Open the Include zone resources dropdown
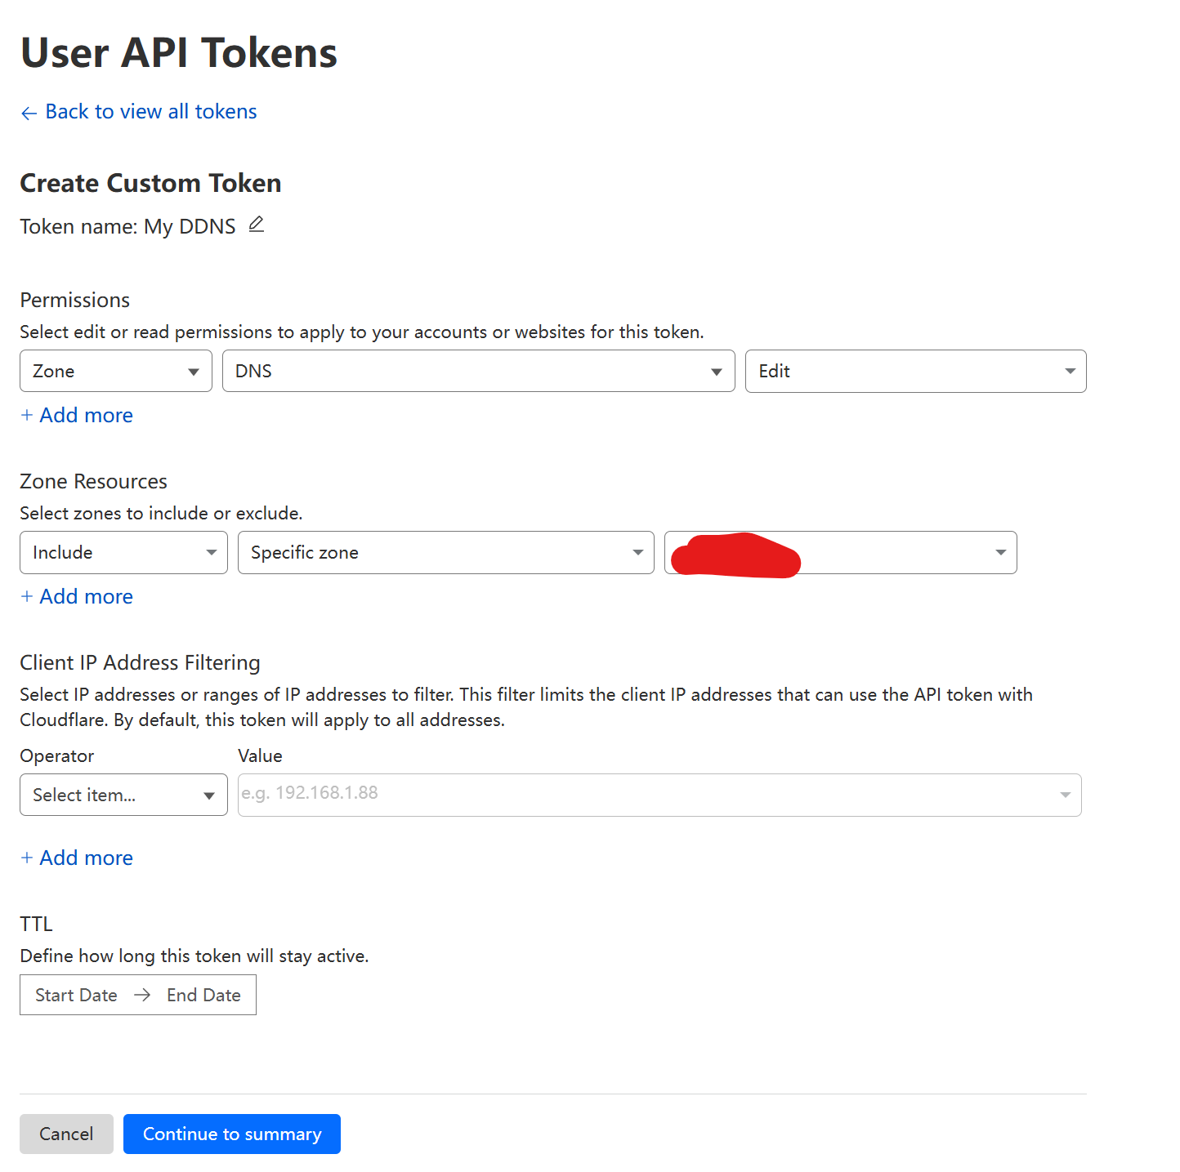1180x1172 pixels. (123, 553)
